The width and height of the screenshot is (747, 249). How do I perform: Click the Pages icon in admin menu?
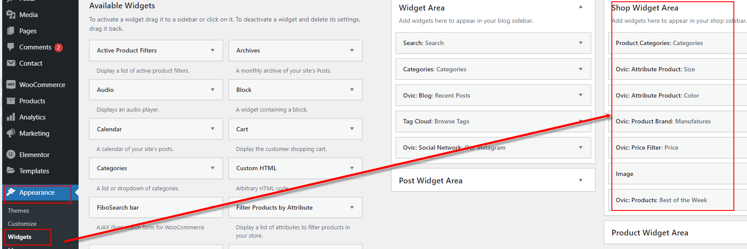coord(11,31)
